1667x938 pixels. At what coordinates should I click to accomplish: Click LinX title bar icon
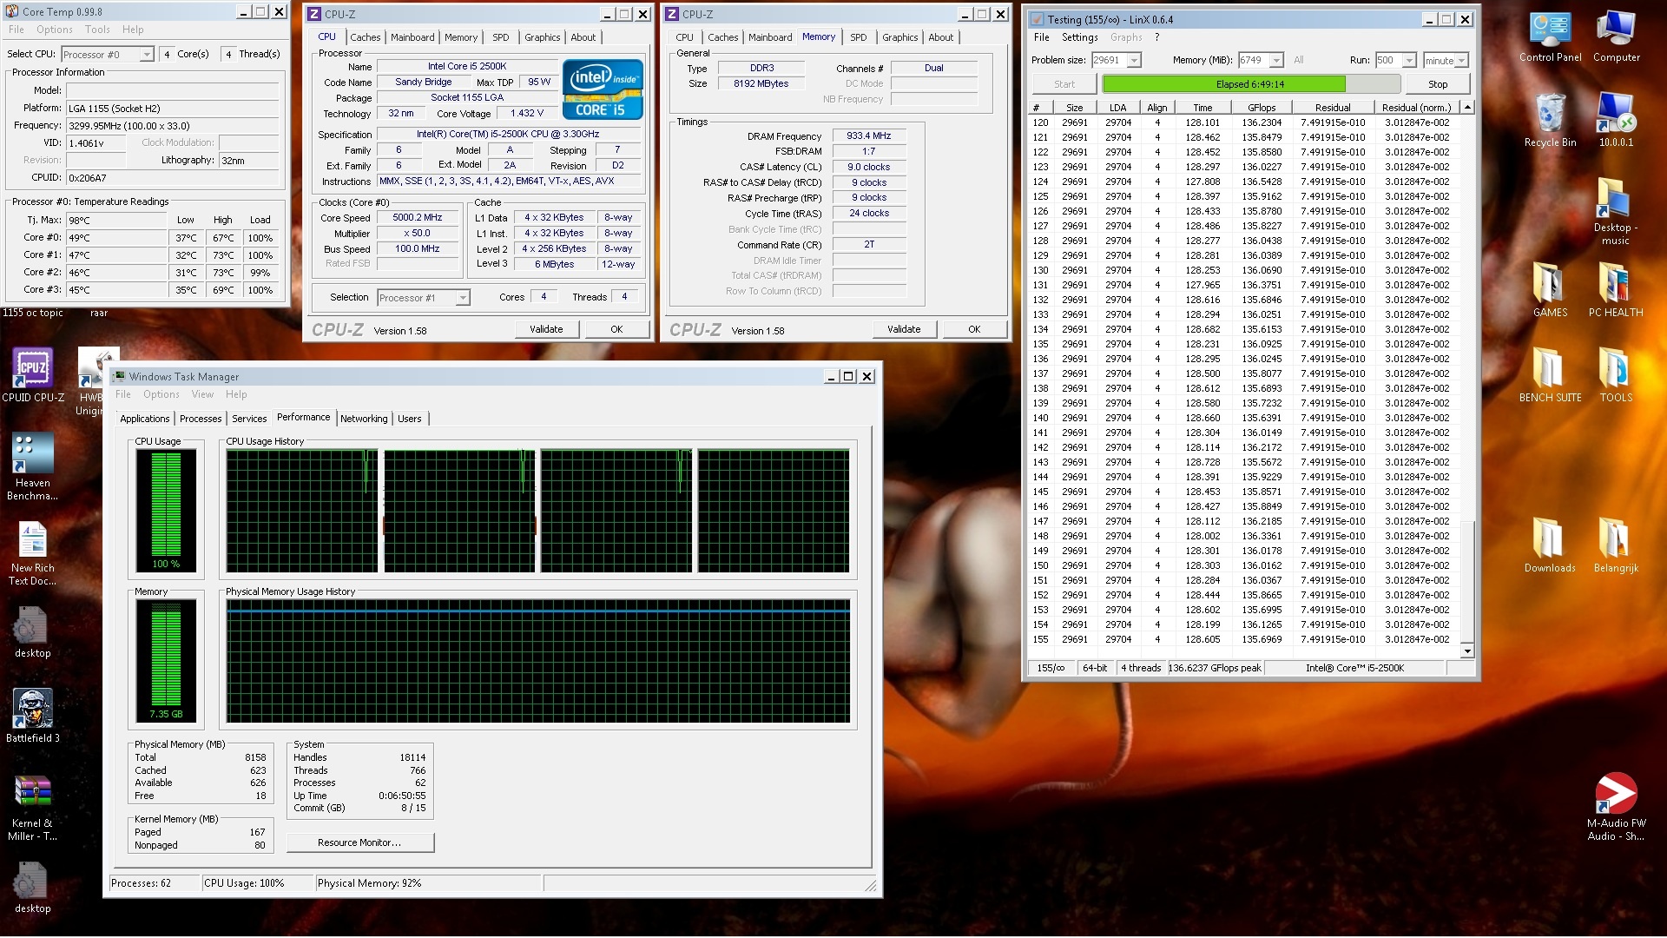(1038, 19)
